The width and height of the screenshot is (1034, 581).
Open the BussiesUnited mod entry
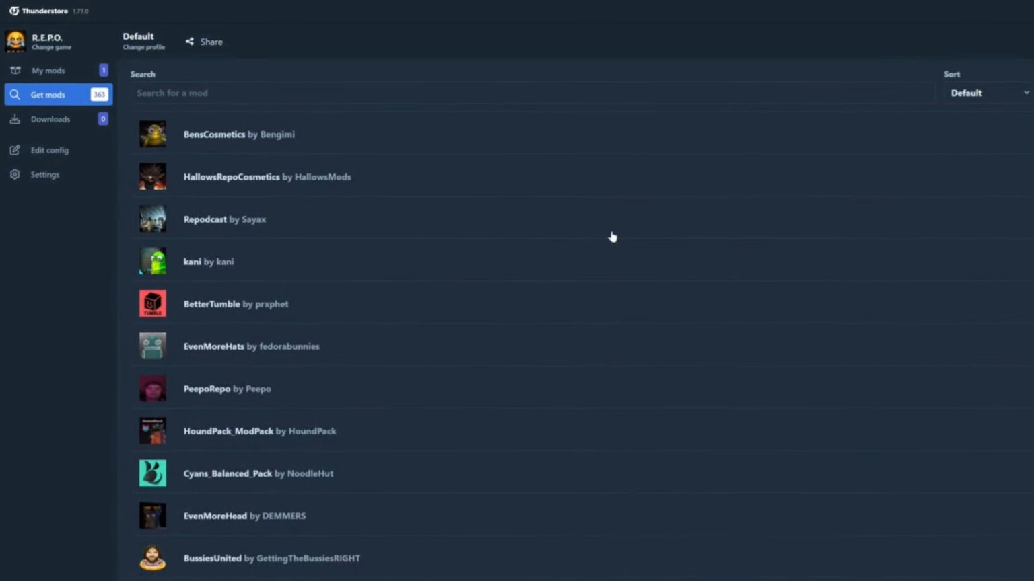pos(271,558)
